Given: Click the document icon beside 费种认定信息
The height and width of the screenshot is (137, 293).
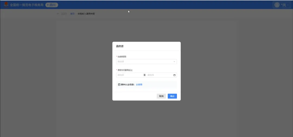Looking at the screenshot, I should [119, 85].
